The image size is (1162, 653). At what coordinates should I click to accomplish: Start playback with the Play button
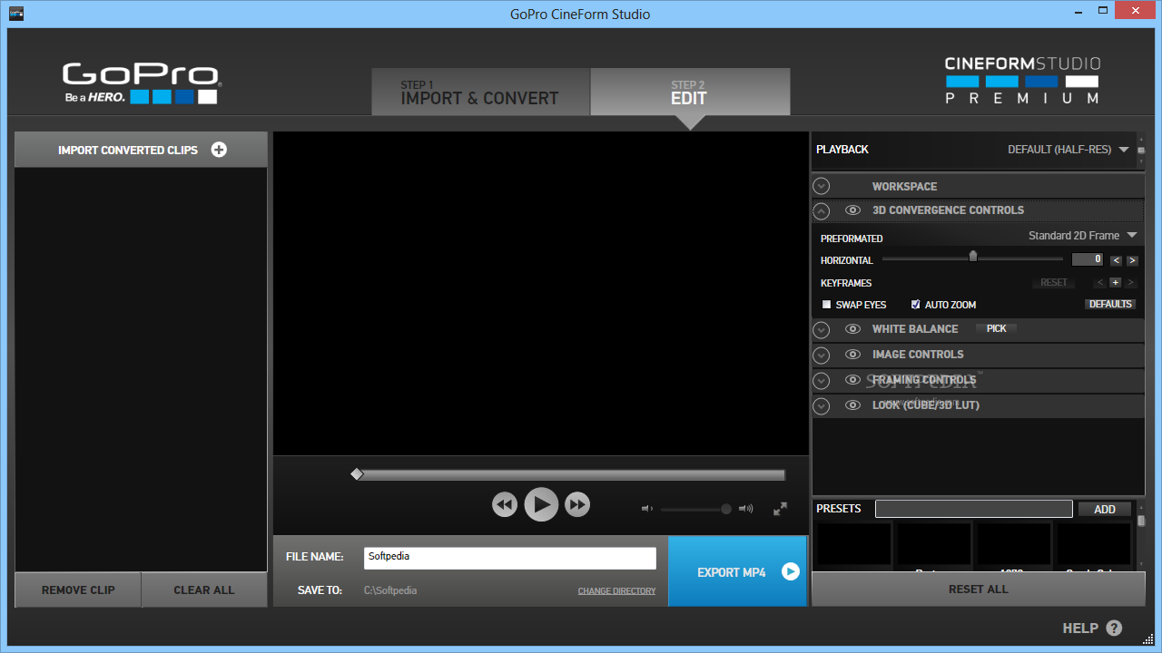541,504
